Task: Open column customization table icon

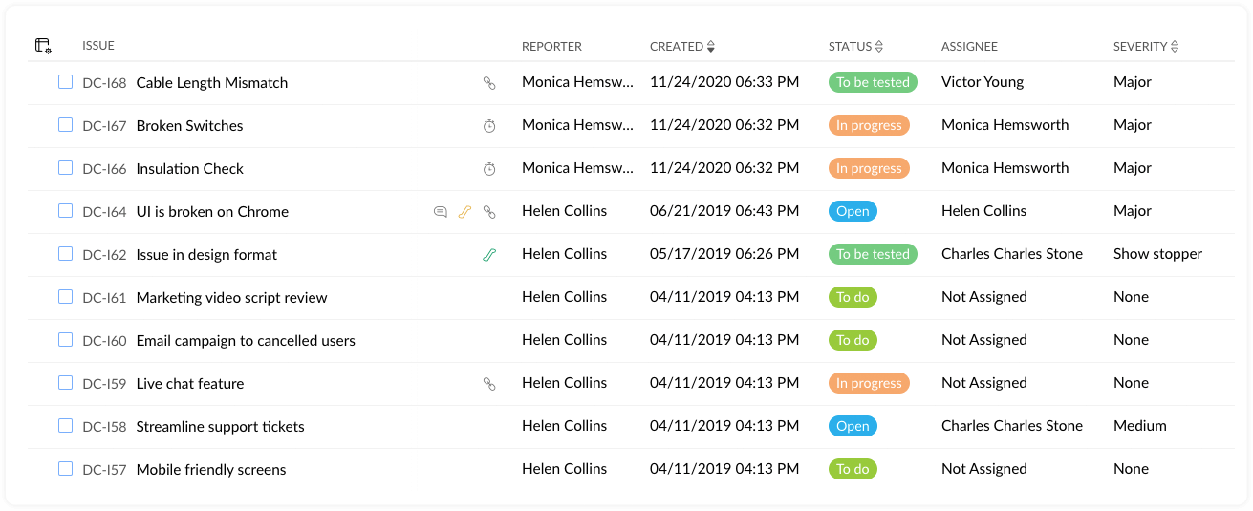Action: (43, 46)
